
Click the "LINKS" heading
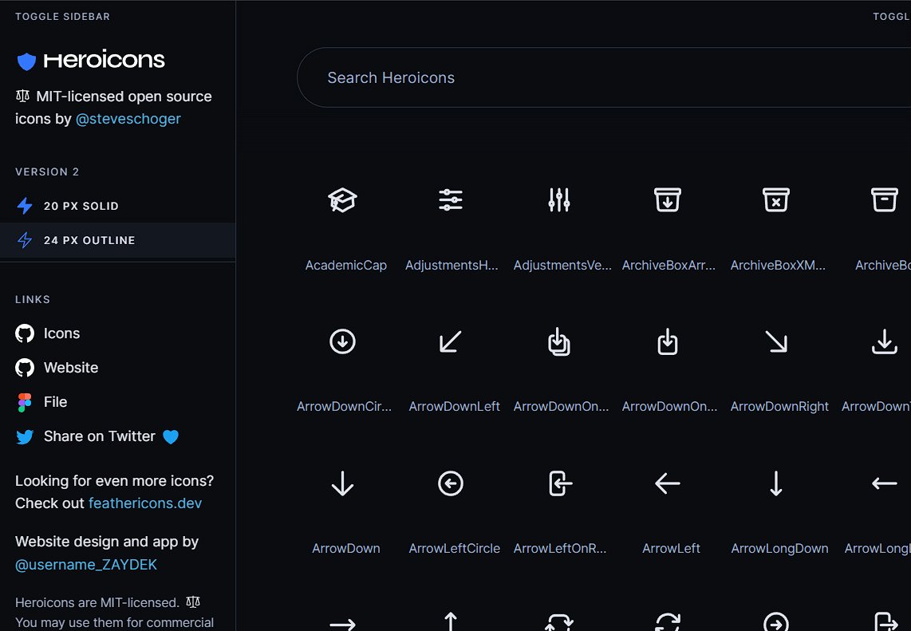[33, 300]
